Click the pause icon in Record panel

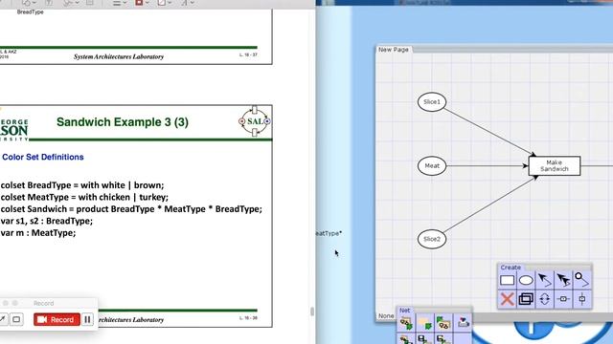click(87, 319)
